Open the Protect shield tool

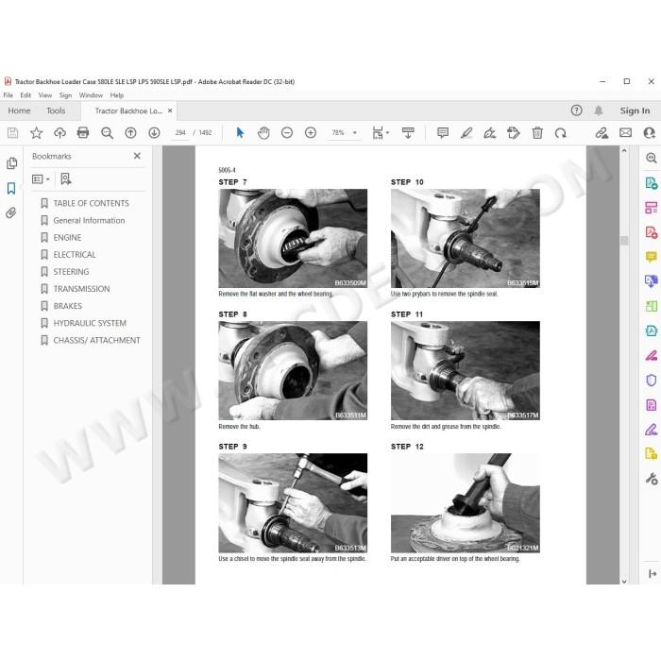(652, 381)
